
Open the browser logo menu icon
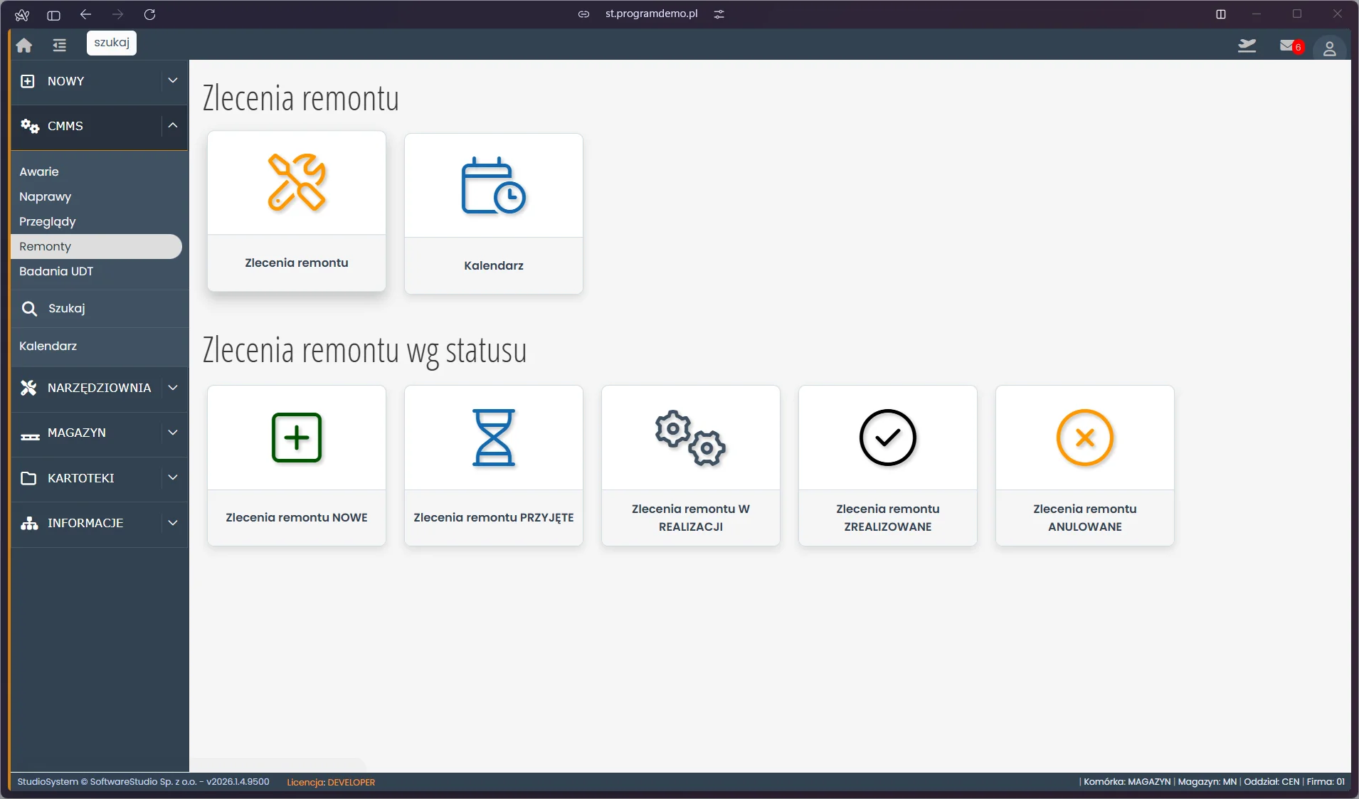click(x=22, y=15)
